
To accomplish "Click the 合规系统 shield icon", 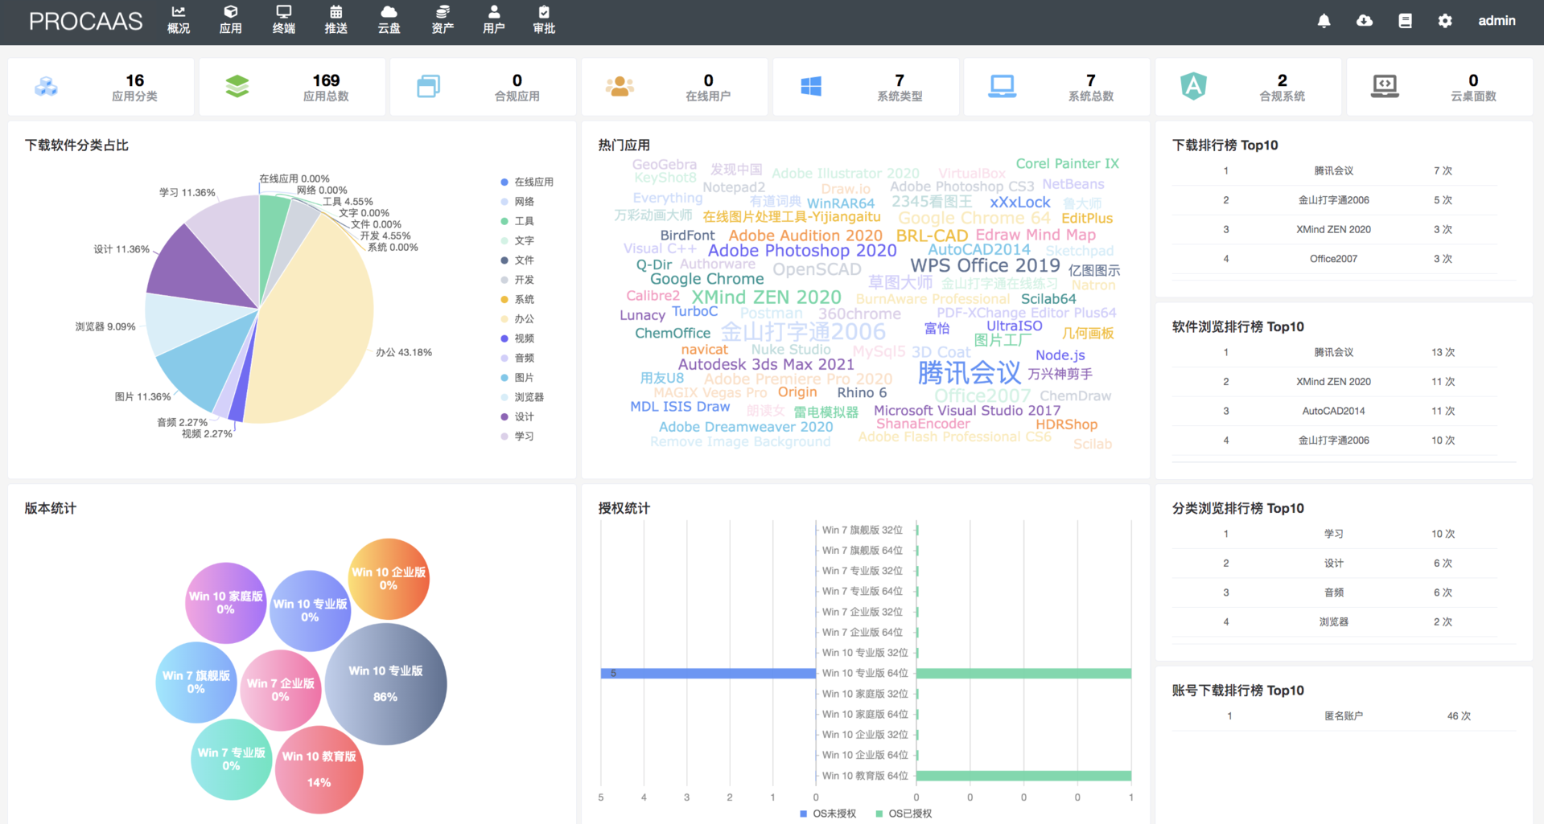I will click(x=1193, y=86).
